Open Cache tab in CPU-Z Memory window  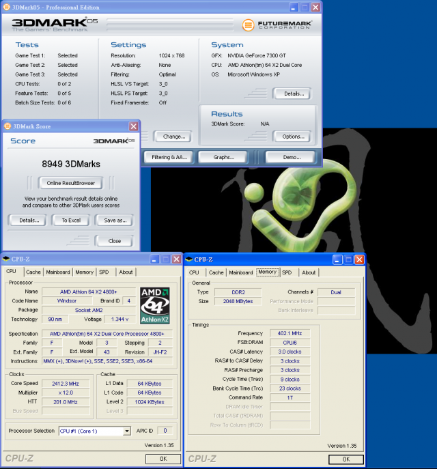coord(216,272)
